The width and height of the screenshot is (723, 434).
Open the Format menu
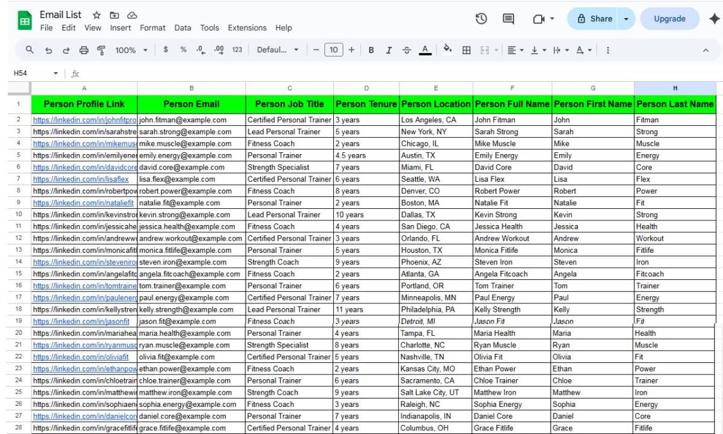[x=153, y=28]
